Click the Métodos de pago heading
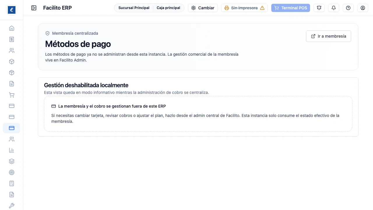The image size is (373, 210). point(78,44)
